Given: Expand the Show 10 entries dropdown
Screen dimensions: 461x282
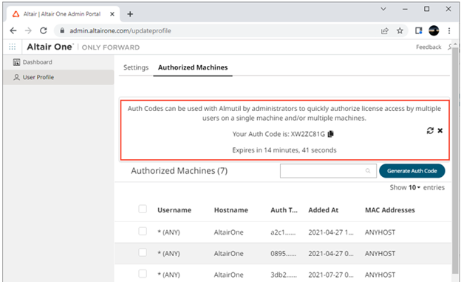Looking at the screenshot, I should pyautogui.click(x=414, y=187).
